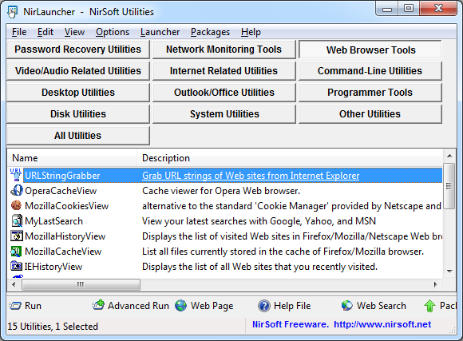This screenshot has height=341, width=463.
Task: Select Programmer Tools category
Action: coord(370,93)
